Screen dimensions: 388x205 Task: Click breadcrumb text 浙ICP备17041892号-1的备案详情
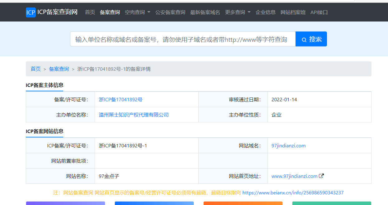[x=114, y=69]
